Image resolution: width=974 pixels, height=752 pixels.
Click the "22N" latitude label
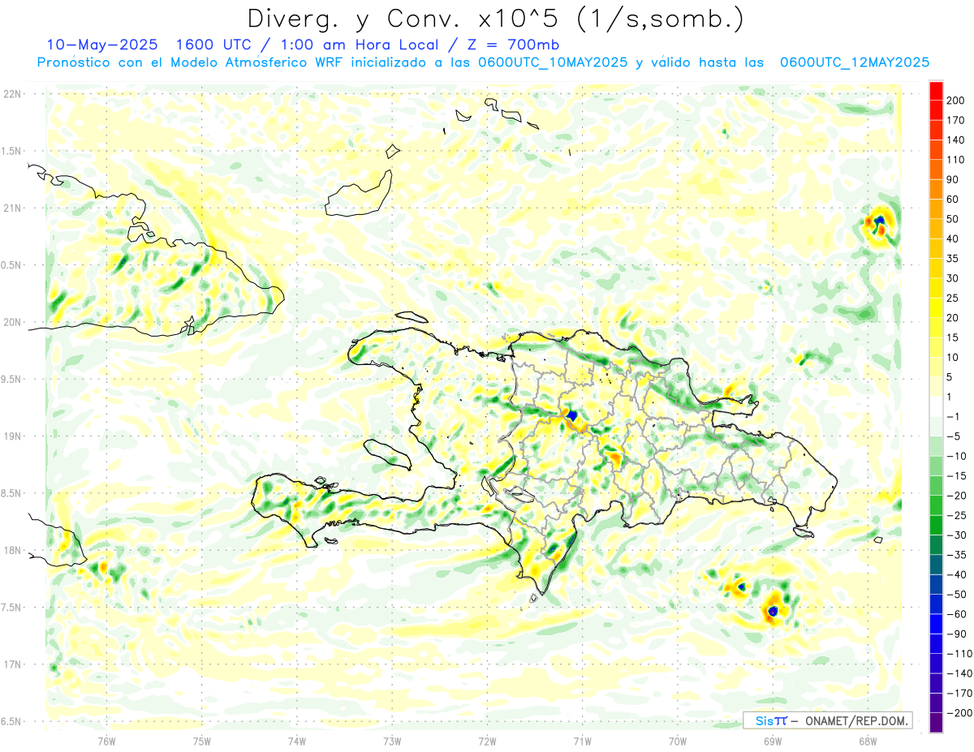(x=12, y=94)
